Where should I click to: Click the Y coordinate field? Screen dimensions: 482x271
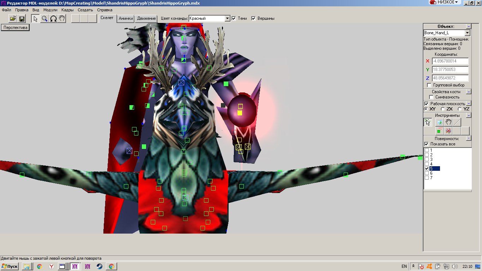pos(450,70)
